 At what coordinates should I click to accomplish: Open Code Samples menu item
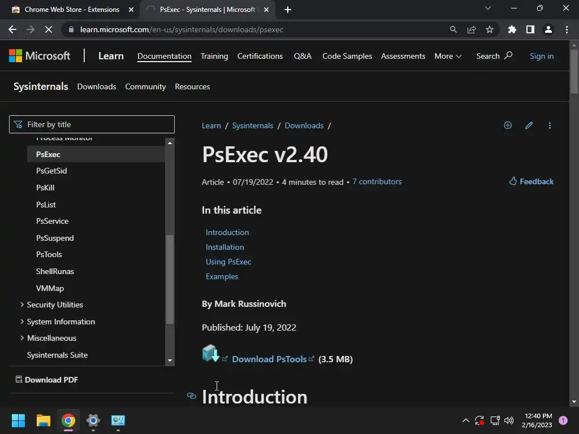347,56
